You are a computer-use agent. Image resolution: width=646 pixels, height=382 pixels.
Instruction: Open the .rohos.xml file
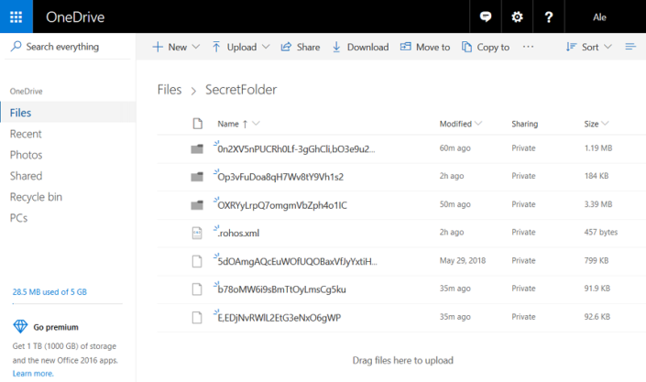click(240, 233)
